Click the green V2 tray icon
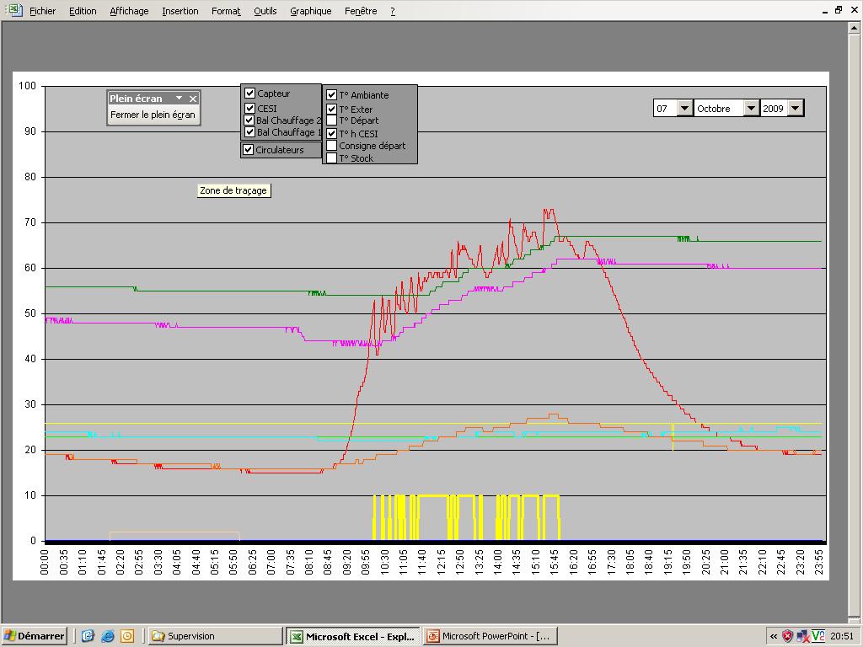This screenshot has width=863, height=647. [x=817, y=637]
